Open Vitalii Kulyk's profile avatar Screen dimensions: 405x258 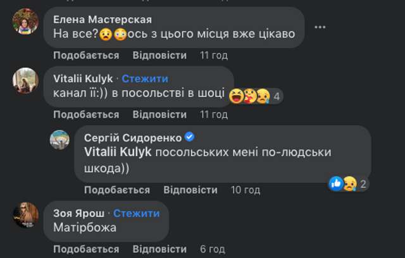tap(25, 81)
